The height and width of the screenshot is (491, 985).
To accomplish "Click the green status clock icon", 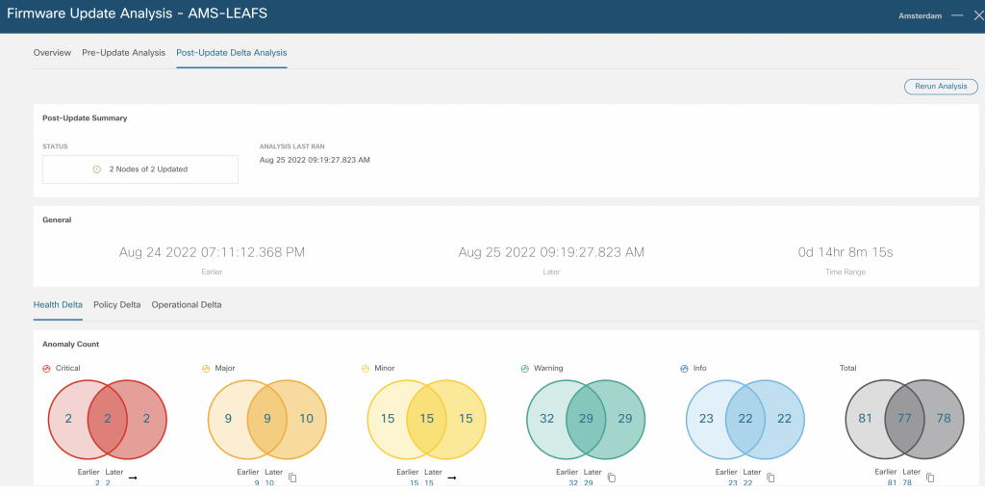I will point(97,169).
